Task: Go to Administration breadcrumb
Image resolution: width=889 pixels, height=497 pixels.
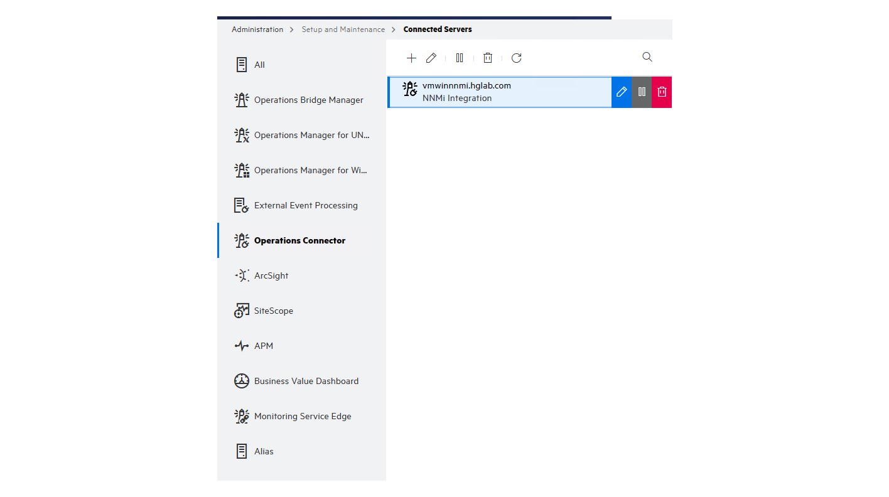Action: 257,29
